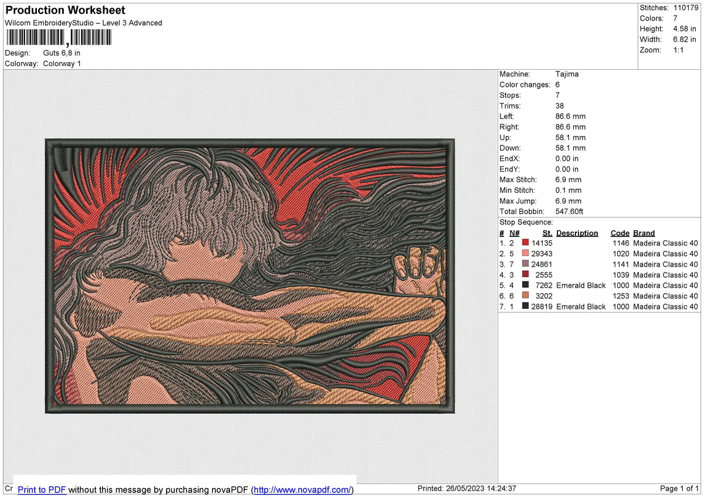Select the Left value 86.6 mm
Image resolution: width=704 pixels, height=497 pixels.
570,116
